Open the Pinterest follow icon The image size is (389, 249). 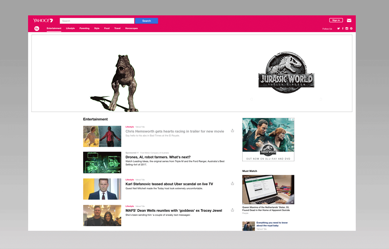coord(351,29)
